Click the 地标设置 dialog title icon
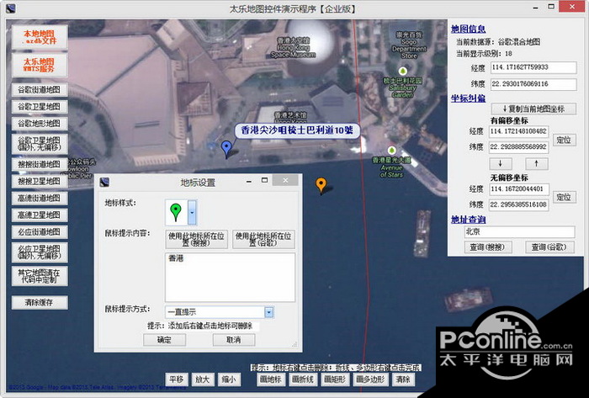The image size is (589, 398). coord(104,183)
